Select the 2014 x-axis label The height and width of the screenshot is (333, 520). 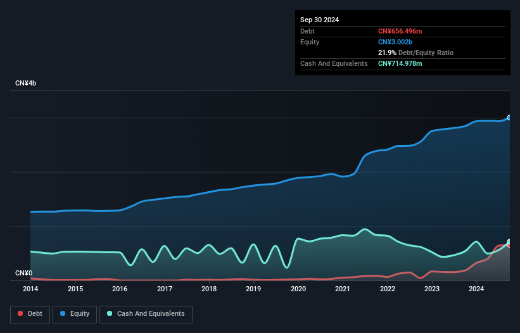30,289
